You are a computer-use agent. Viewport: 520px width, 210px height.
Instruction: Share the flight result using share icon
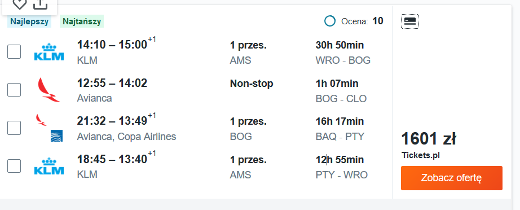click(x=41, y=4)
